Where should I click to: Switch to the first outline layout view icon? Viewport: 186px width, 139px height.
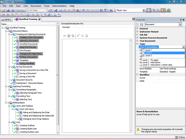pyautogui.click(x=149, y=10)
